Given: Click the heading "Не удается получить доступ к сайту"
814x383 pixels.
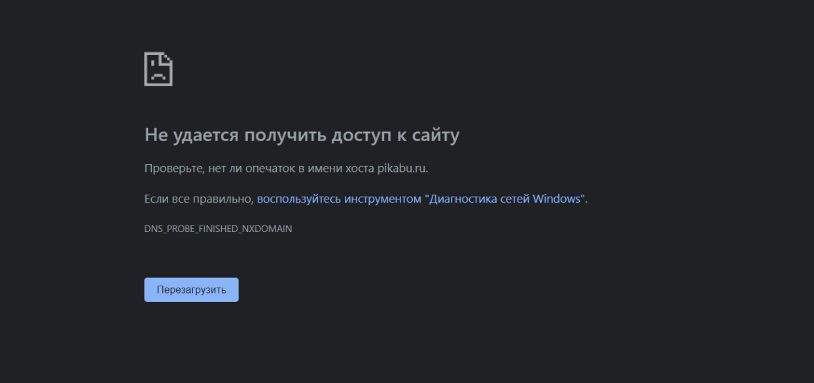Looking at the screenshot, I should 302,135.
